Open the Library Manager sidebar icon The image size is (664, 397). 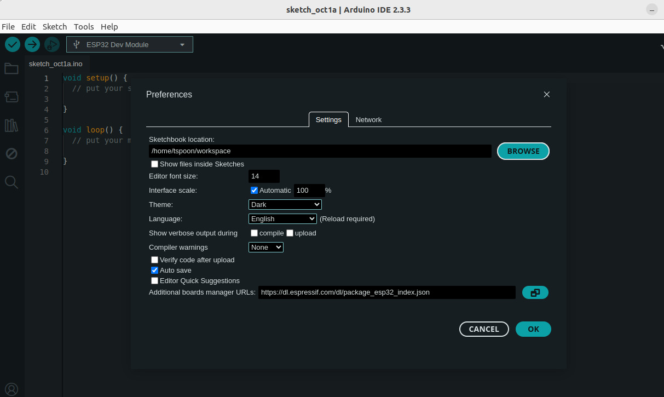11,125
